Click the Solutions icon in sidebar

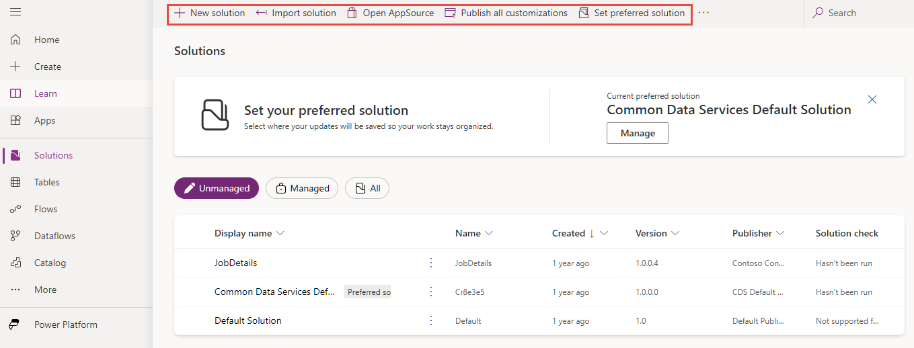click(15, 155)
